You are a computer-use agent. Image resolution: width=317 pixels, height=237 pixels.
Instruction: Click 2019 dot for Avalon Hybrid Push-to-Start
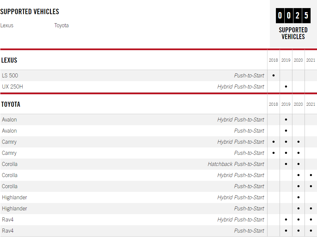pos(286,120)
